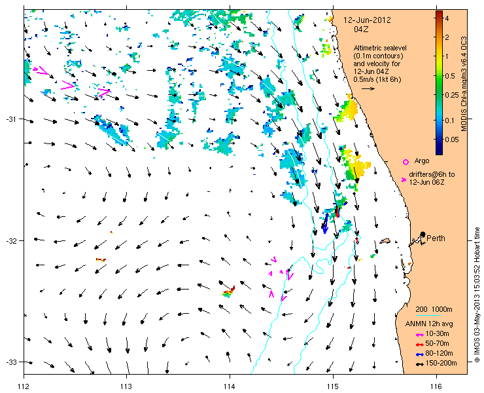Click the drifters magenta arrowhead legend marker
This screenshot has height=393, width=484.
click(x=404, y=179)
